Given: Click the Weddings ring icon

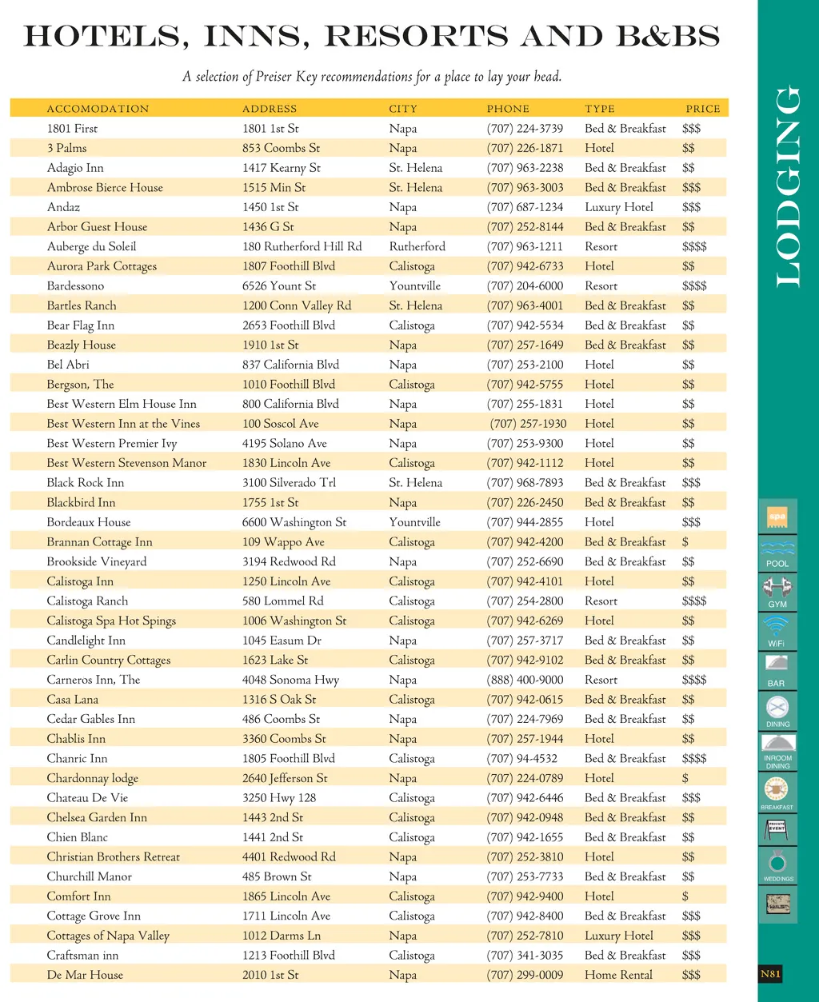Looking at the screenshot, I should [x=777, y=864].
